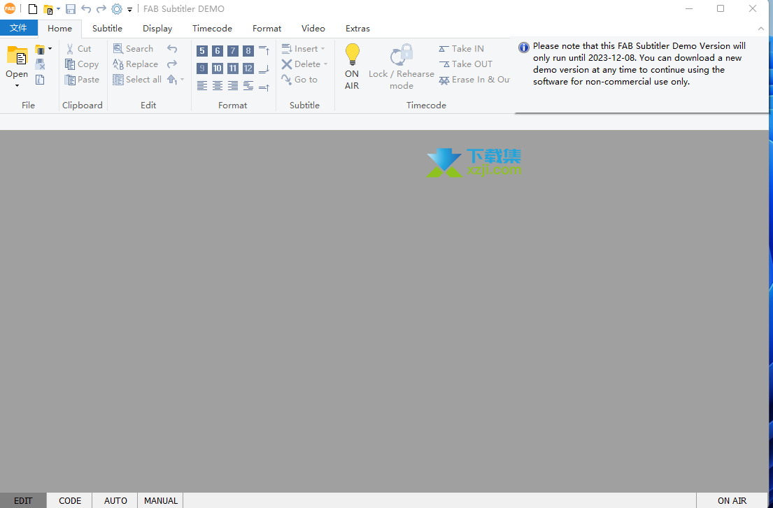Copy the selection in the Clipboard group
The width and height of the screenshot is (773, 508).
point(82,64)
